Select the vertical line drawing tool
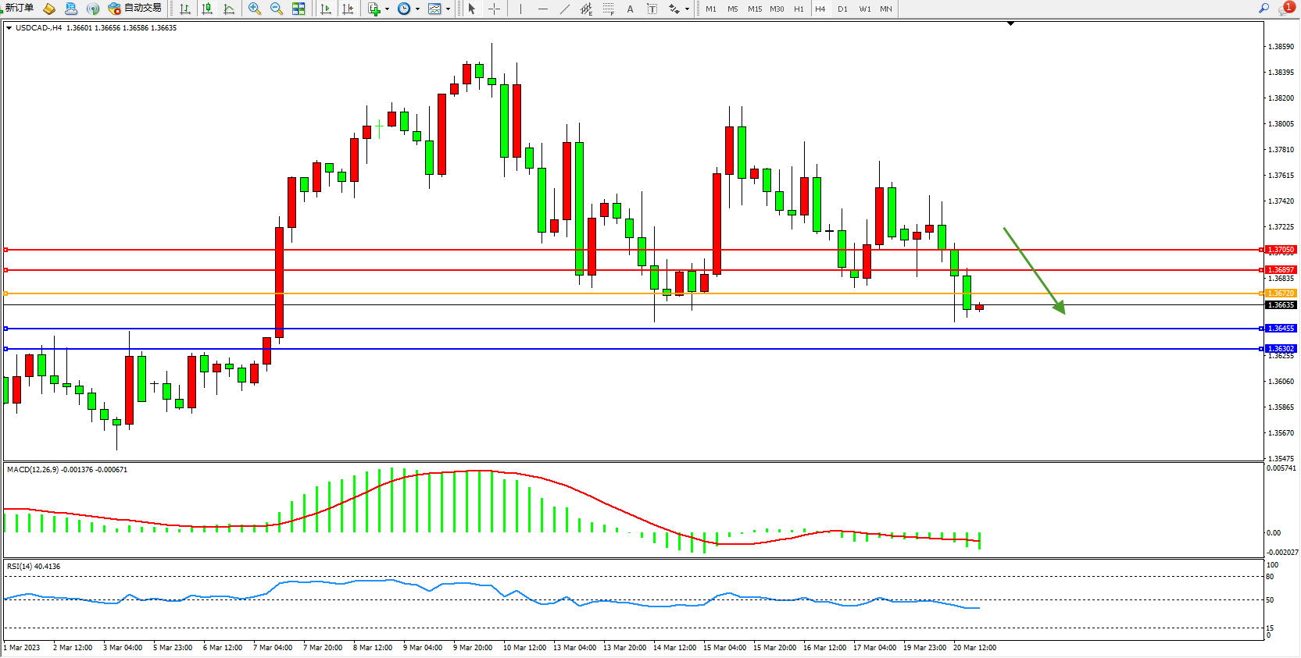 (x=520, y=9)
